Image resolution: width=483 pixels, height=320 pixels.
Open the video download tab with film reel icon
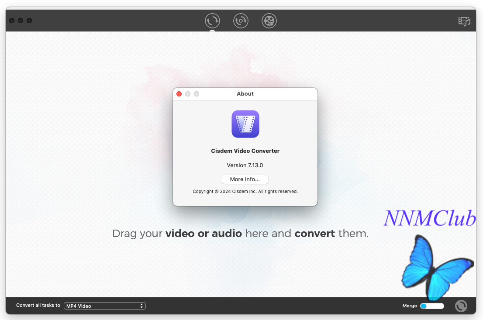point(269,21)
